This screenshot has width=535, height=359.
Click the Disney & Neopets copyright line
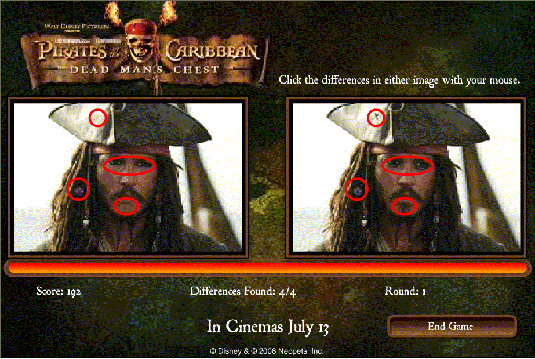coord(267,351)
